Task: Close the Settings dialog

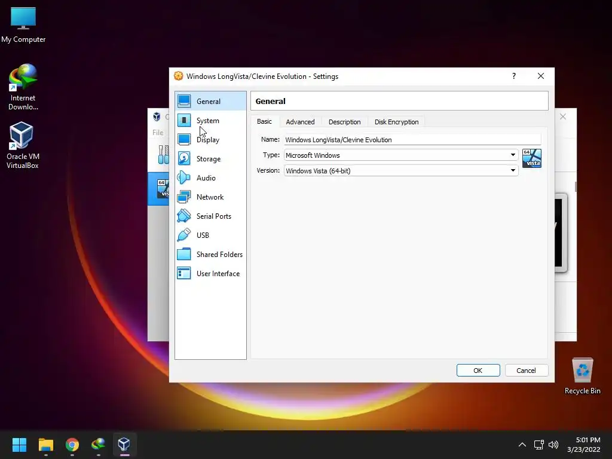Action: [540, 76]
